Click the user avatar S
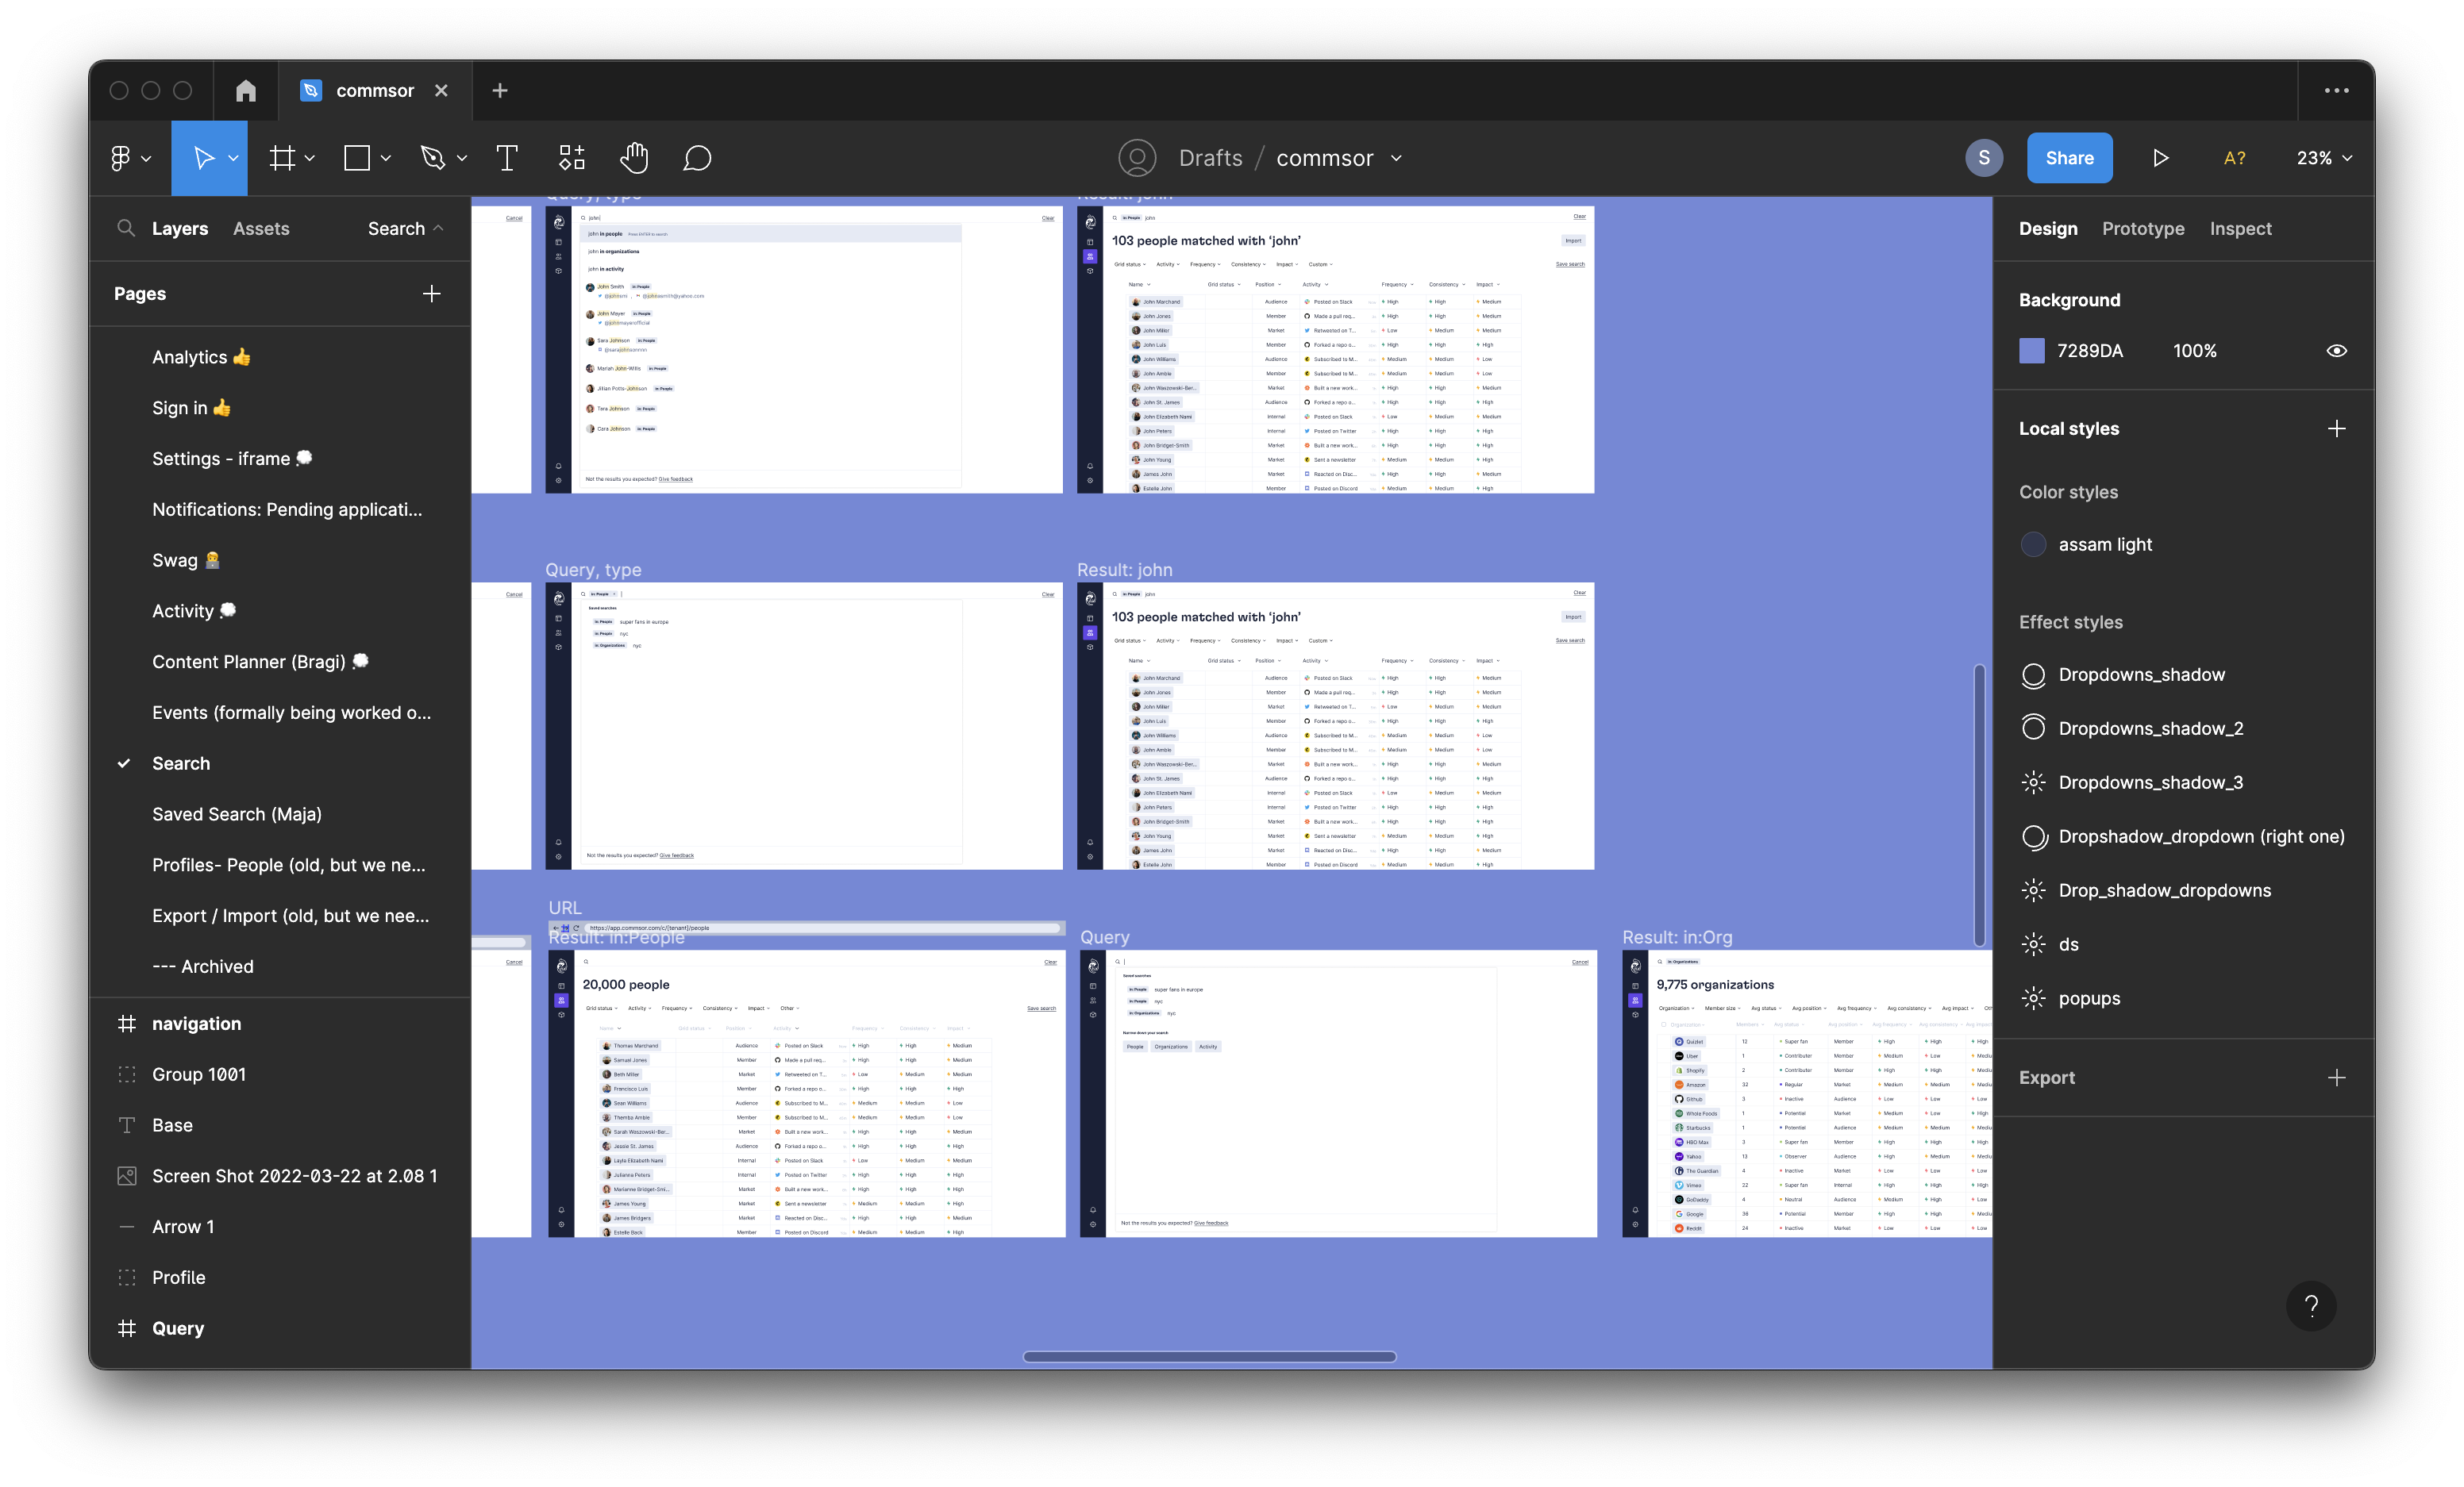Viewport: 2464px width, 1487px height. click(x=1984, y=158)
